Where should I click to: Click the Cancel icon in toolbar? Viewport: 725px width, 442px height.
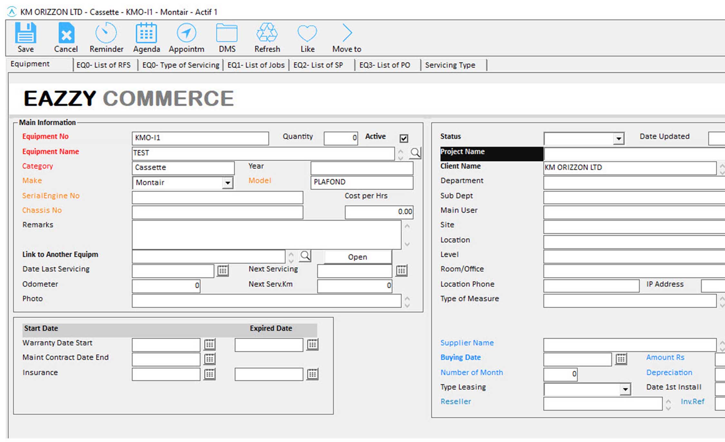pos(66,33)
